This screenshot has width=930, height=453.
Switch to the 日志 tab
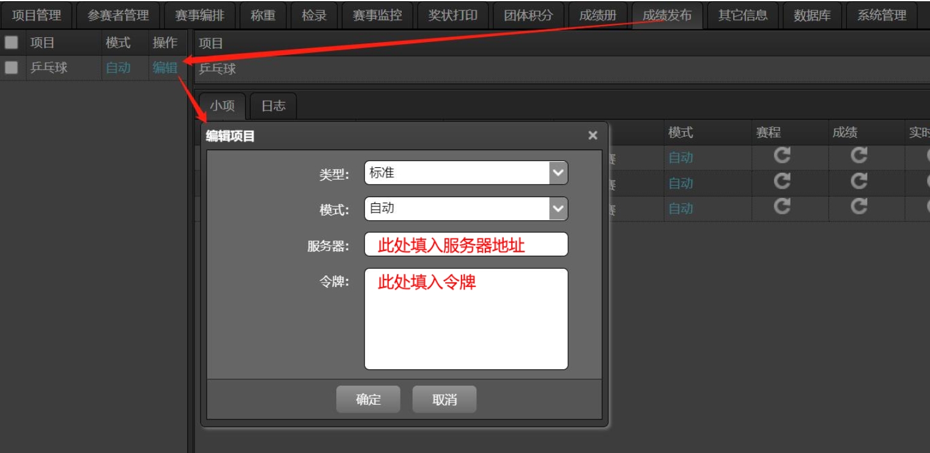click(x=273, y=106)
